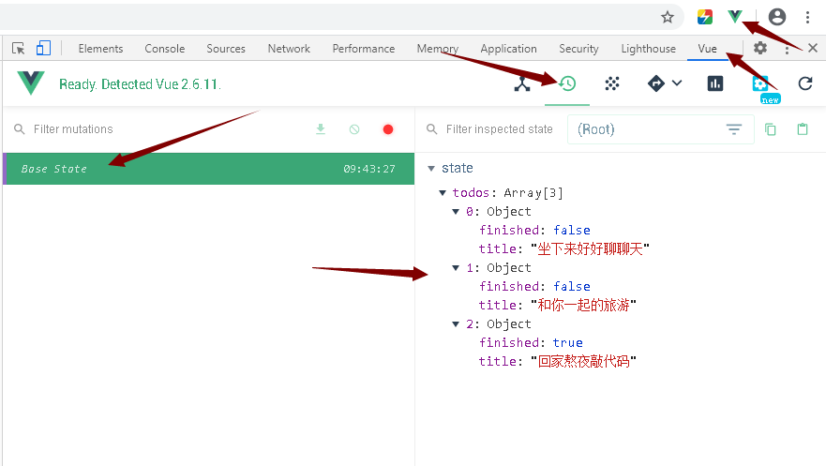Close the DevTools panel
Viewport: 826px width, 466px height.
pyautogui.click(x=813, y=48)
